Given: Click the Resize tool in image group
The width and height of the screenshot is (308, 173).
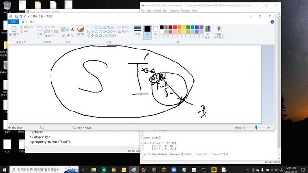Looking at the screenshot, I should coord(51,31).
